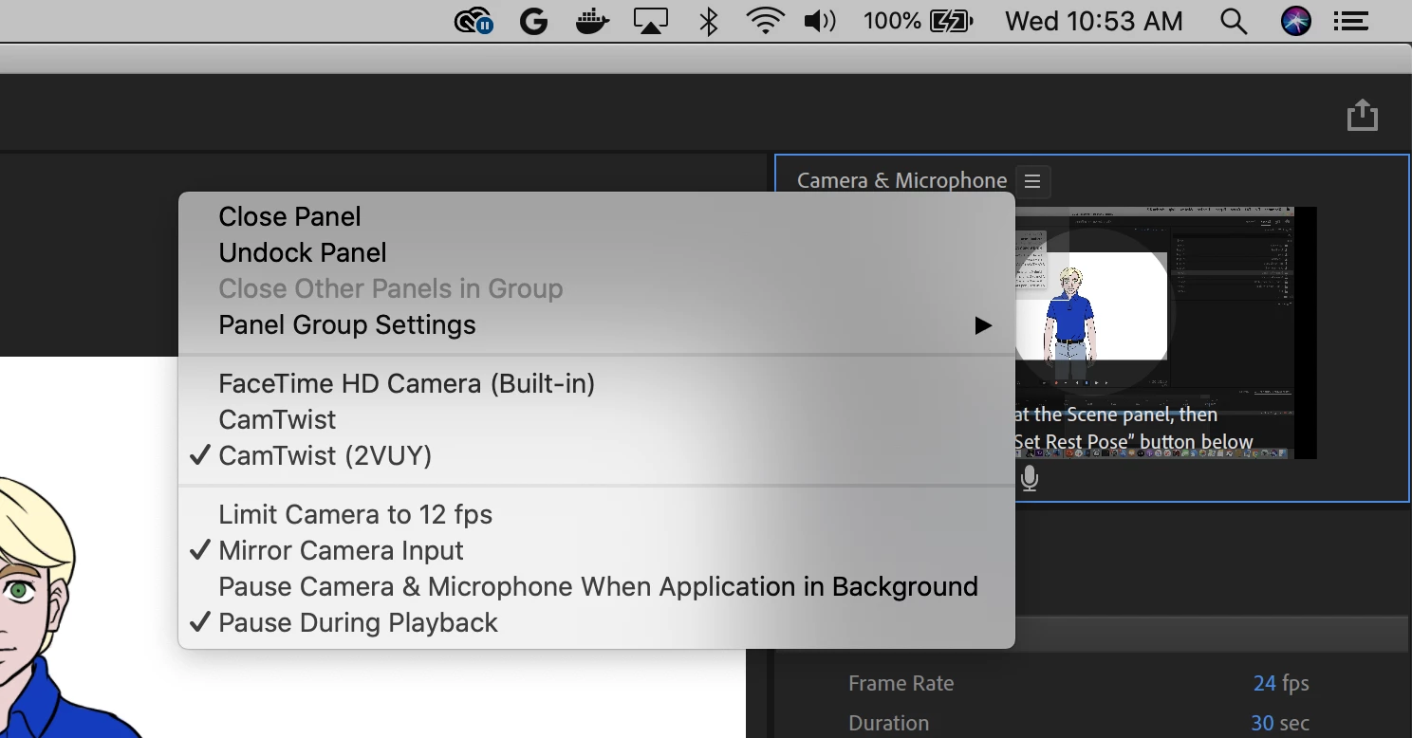
Task: Open the Docker whale menu bar icon
Action: (x=593, y=21)
